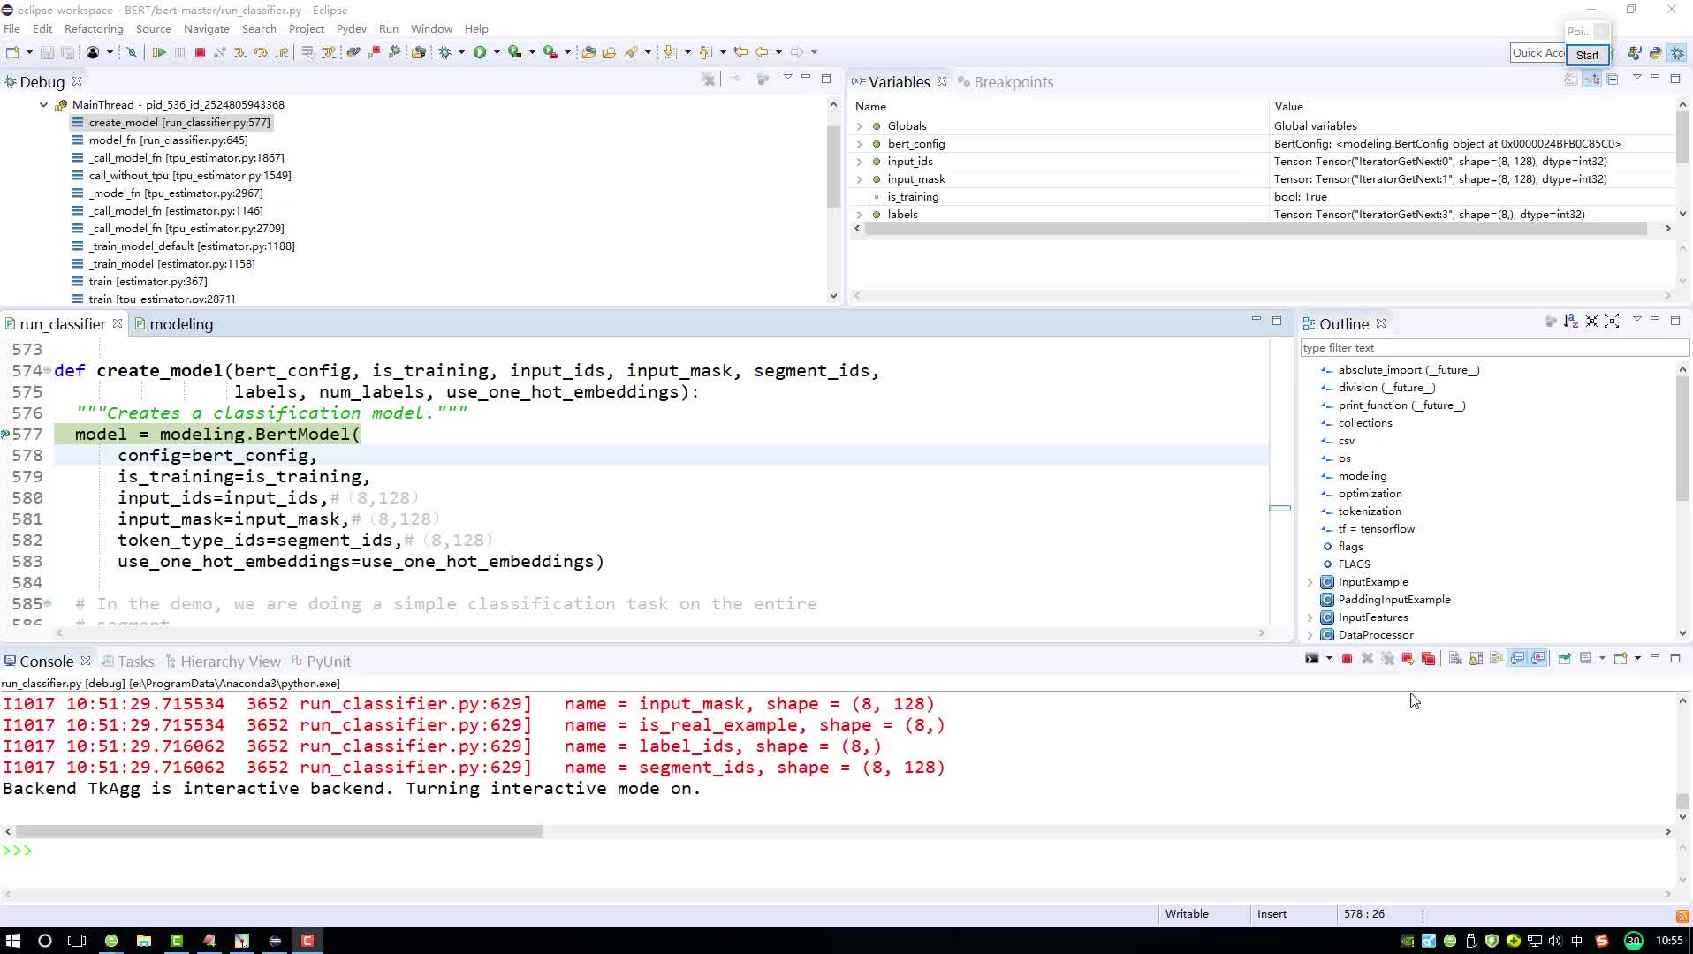
Task: Click the Start button at top right
Action: click(1587, 55)
